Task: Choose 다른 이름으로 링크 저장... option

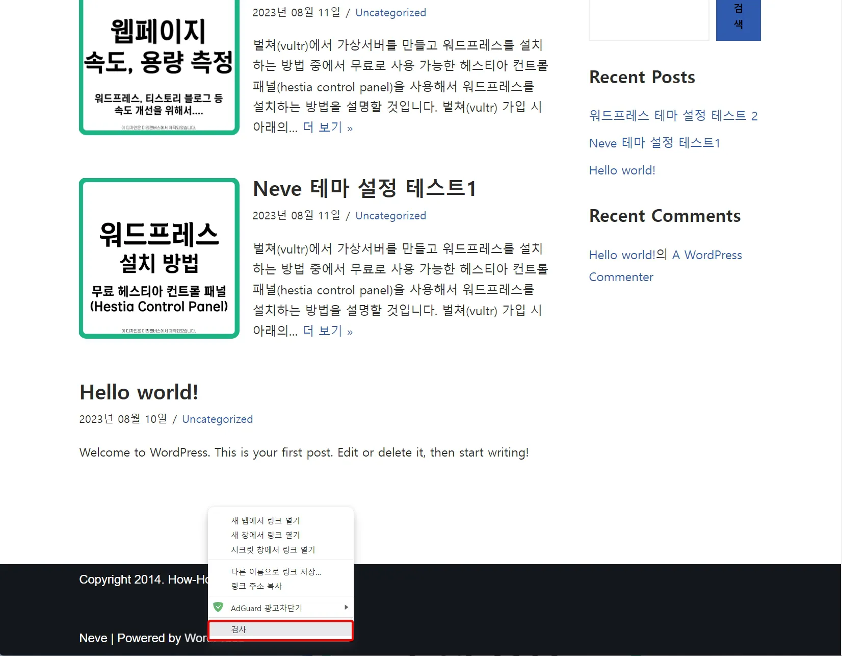Action: (x=281, y=571)
